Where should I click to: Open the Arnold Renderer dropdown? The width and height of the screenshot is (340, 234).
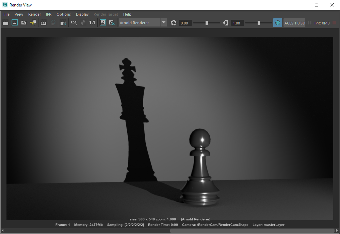[140, 22]
